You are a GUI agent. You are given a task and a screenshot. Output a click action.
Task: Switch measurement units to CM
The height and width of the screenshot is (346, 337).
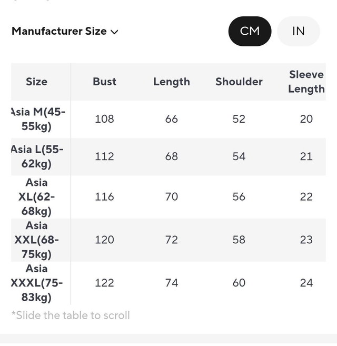[x=250, y=31]
